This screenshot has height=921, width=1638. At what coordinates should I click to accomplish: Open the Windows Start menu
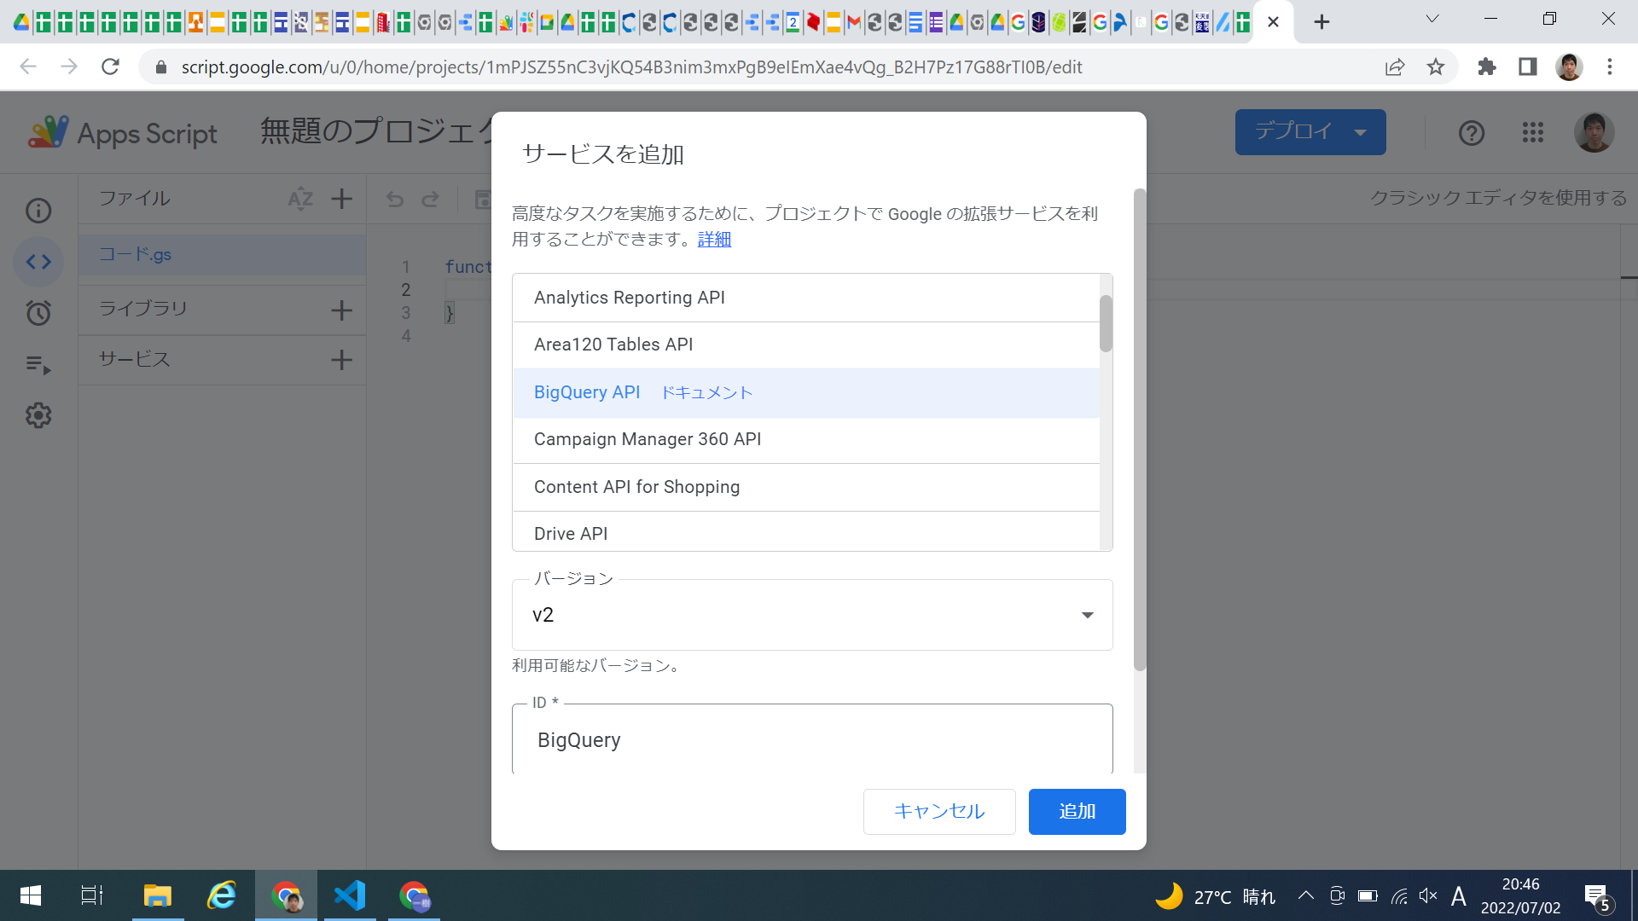click(31, 895)
